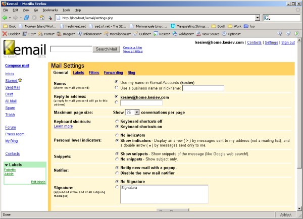Screen dimensions: 303x219
Task: Click the Edit labels link
Action: (x=38, y=182)
